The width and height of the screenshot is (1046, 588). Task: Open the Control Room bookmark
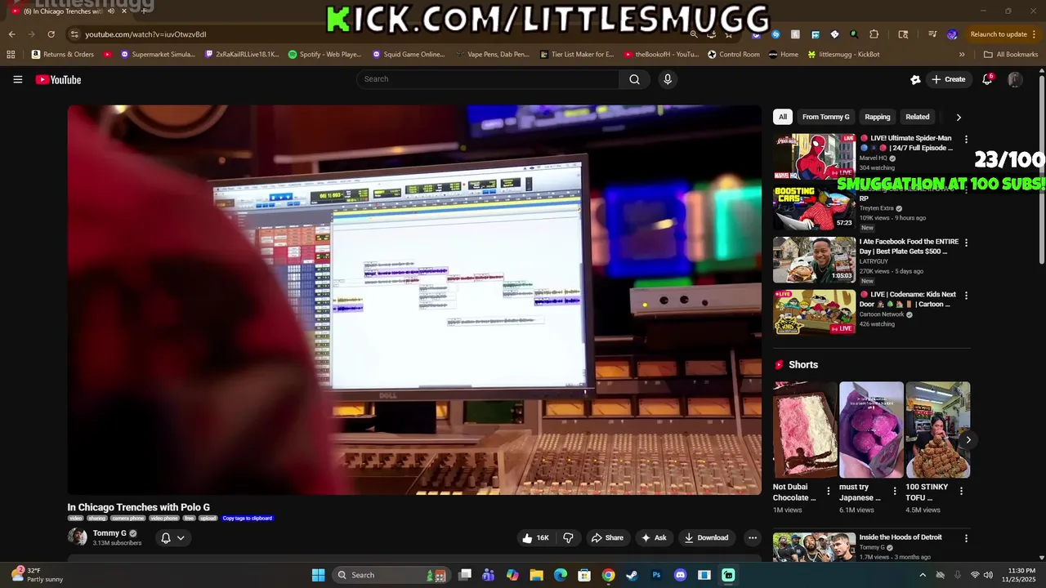[733, 55]
